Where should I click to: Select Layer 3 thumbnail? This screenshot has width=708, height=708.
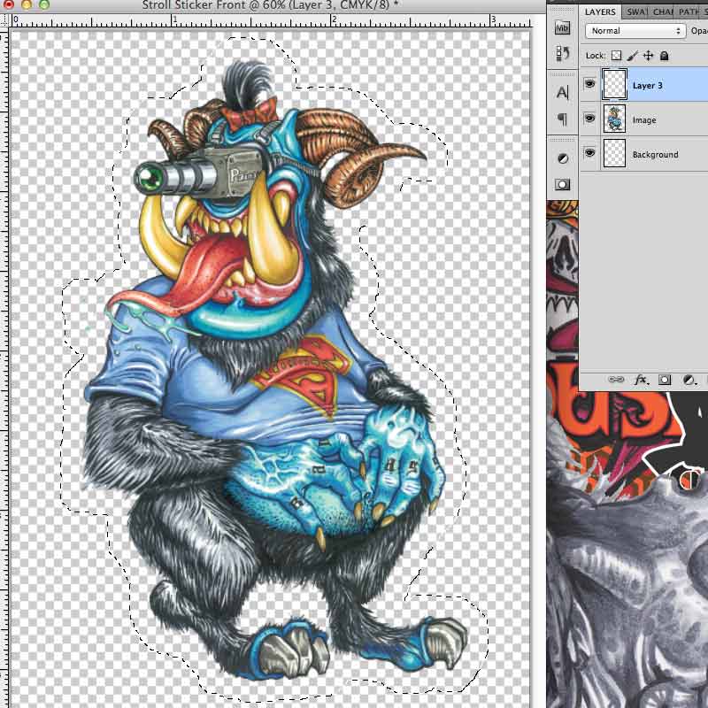point(614,84)
